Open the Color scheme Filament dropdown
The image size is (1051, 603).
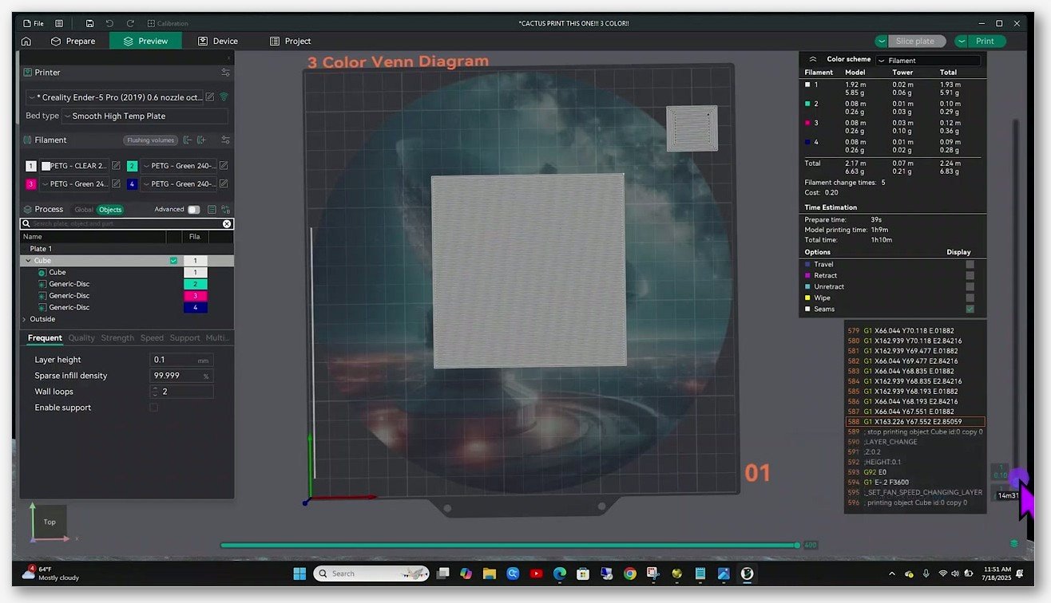(x=928, y=61)
